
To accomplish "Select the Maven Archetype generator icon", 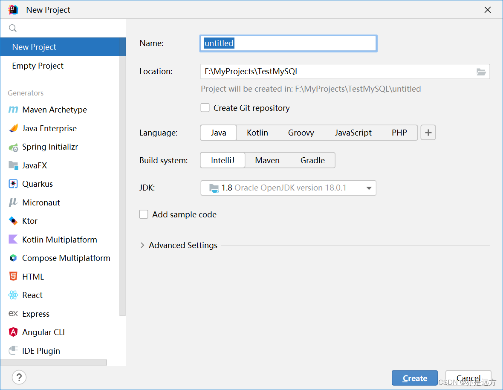I will (13, 110).
